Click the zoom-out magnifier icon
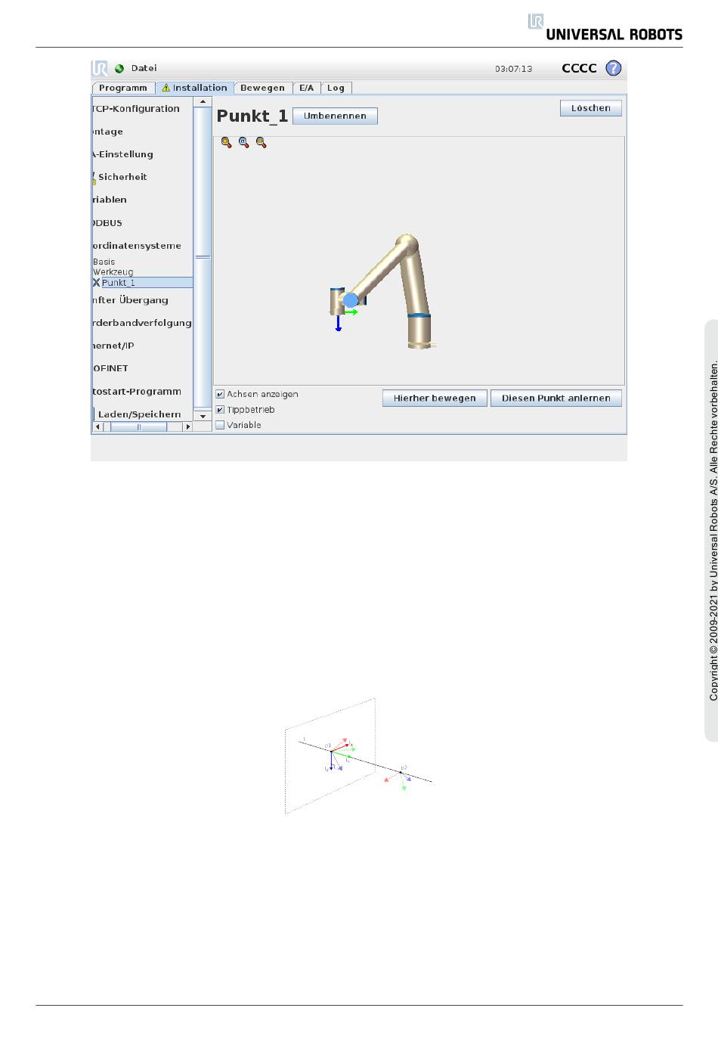718x1042 pixels. [x=261, y=142]
